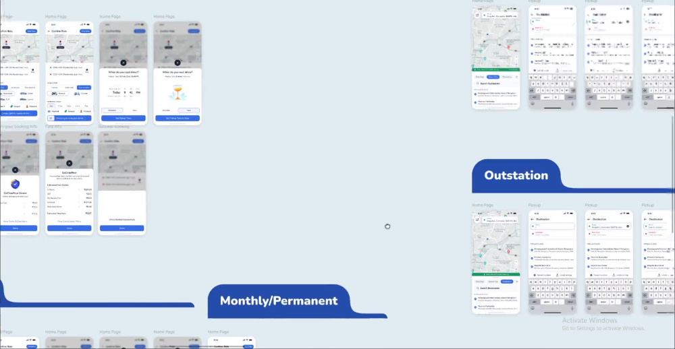Click the hourglass illustration

(x=178, y=92)
